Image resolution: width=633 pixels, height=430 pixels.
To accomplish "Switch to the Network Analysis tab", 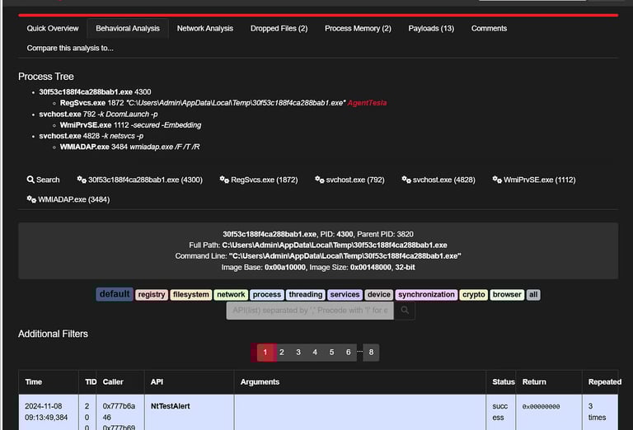I will pos(205,29).
